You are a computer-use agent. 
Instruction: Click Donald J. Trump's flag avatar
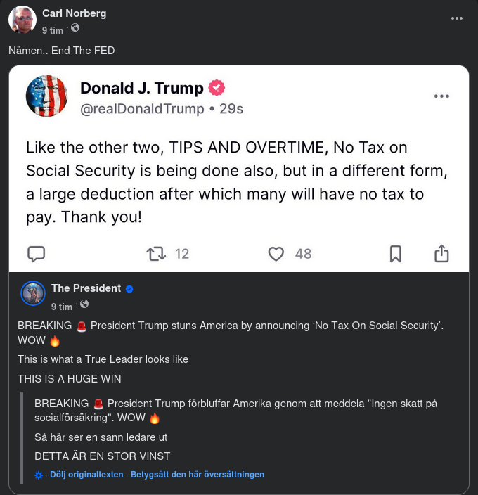(46, 96)
